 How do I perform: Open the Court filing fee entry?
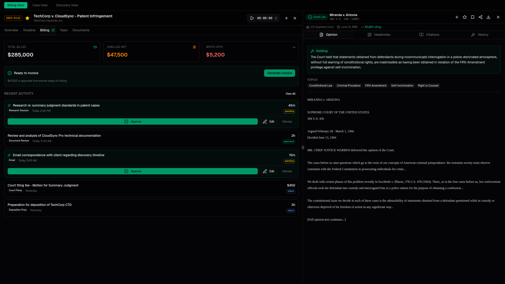[151, 189]
